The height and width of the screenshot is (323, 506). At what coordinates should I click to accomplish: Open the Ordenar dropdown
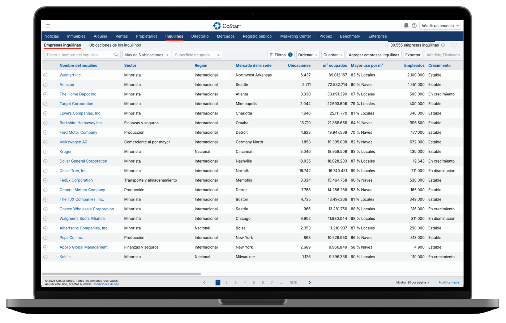tap(308, 55)
